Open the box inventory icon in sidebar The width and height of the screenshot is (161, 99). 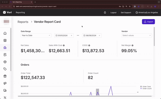5,62
